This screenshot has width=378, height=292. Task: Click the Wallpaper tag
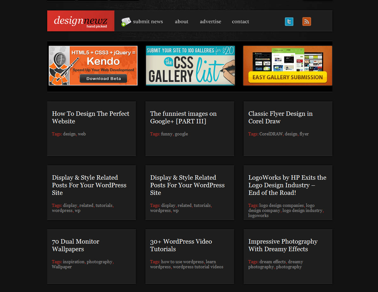[62, 267]
